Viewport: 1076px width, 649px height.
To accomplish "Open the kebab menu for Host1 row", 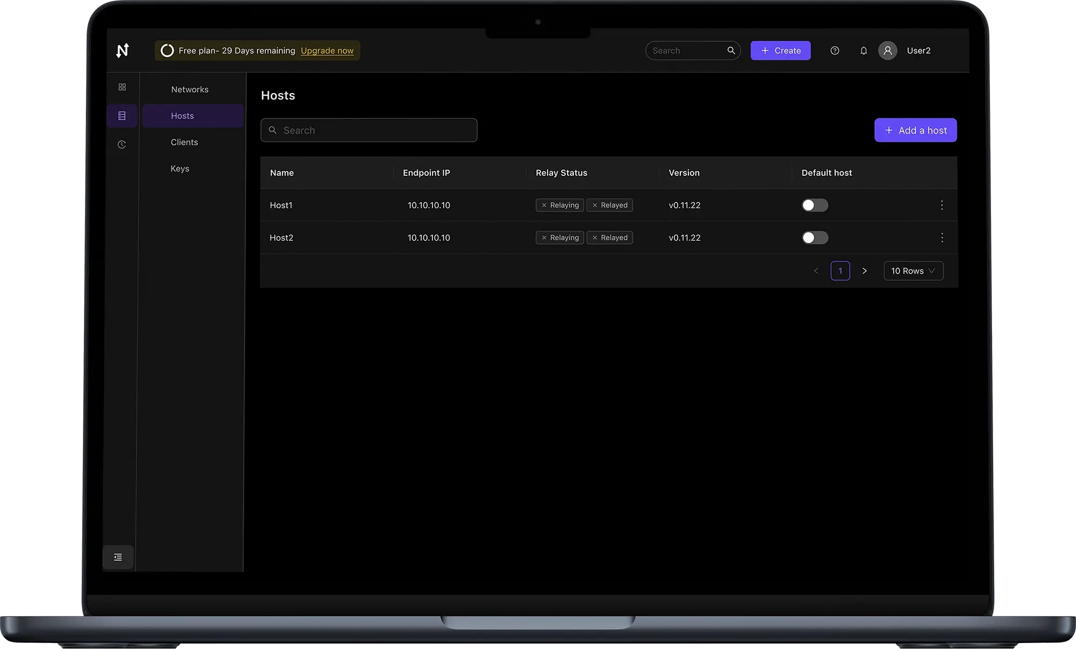I will (x=942, y=205).
